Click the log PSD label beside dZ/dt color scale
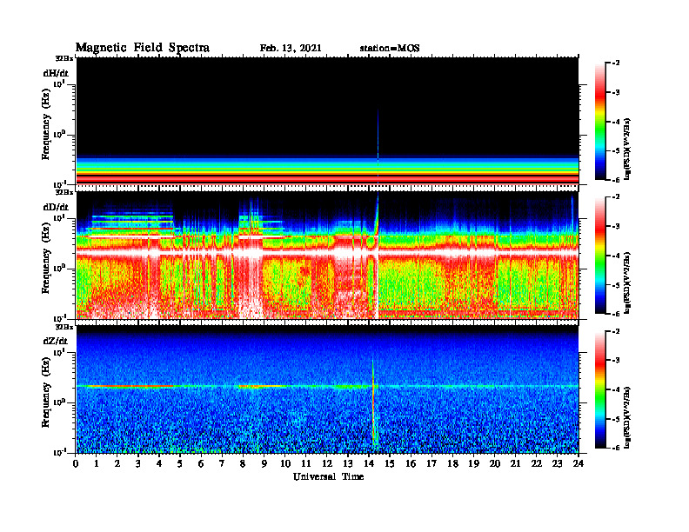The image size is (689, 532). pos(626,416)
